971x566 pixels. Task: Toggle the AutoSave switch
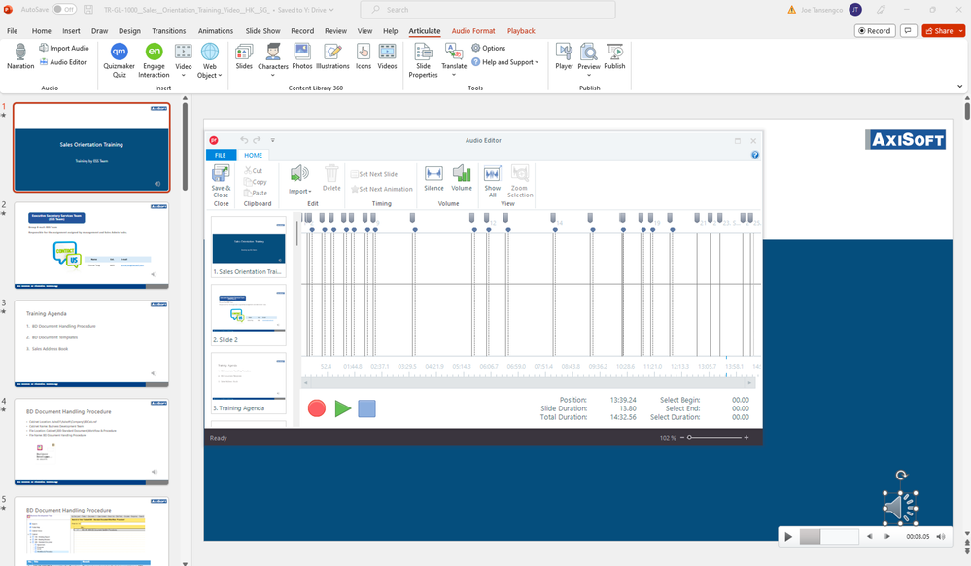64,9
